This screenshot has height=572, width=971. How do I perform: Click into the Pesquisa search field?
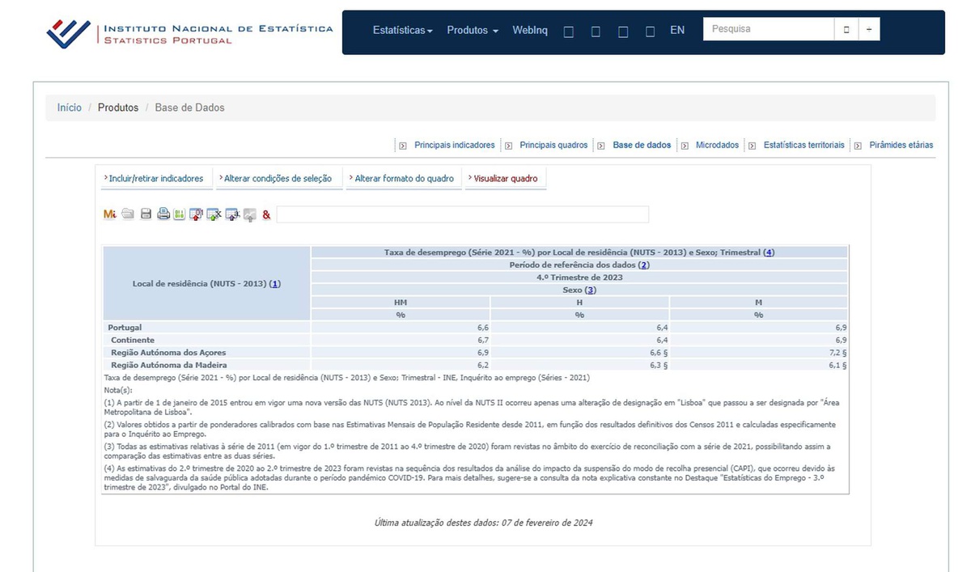coord(768,29)
